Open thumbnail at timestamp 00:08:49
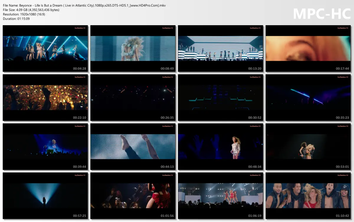The image size is (354, 222). [x=133, y=49]
